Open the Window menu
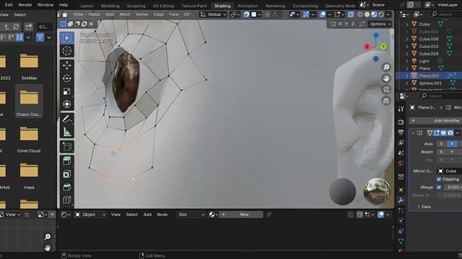The height and width of the screenshot is (259, 462). [x=45, y=5]
